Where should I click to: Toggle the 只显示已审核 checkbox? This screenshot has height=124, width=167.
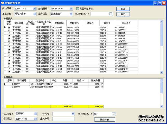point(78,9)
